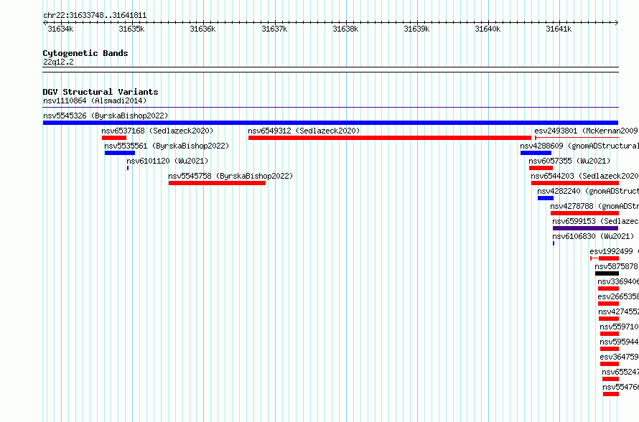The height and width of the screenshot is (422, 639).
Task: Open the red nsv6057355 variant bar
Action: [541, 168]
